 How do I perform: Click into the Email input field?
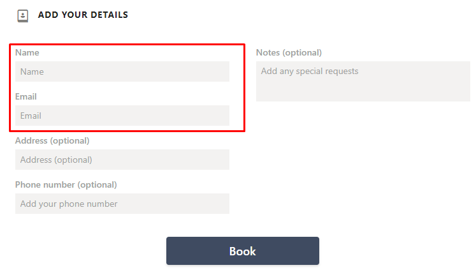(x=122, y=116)
